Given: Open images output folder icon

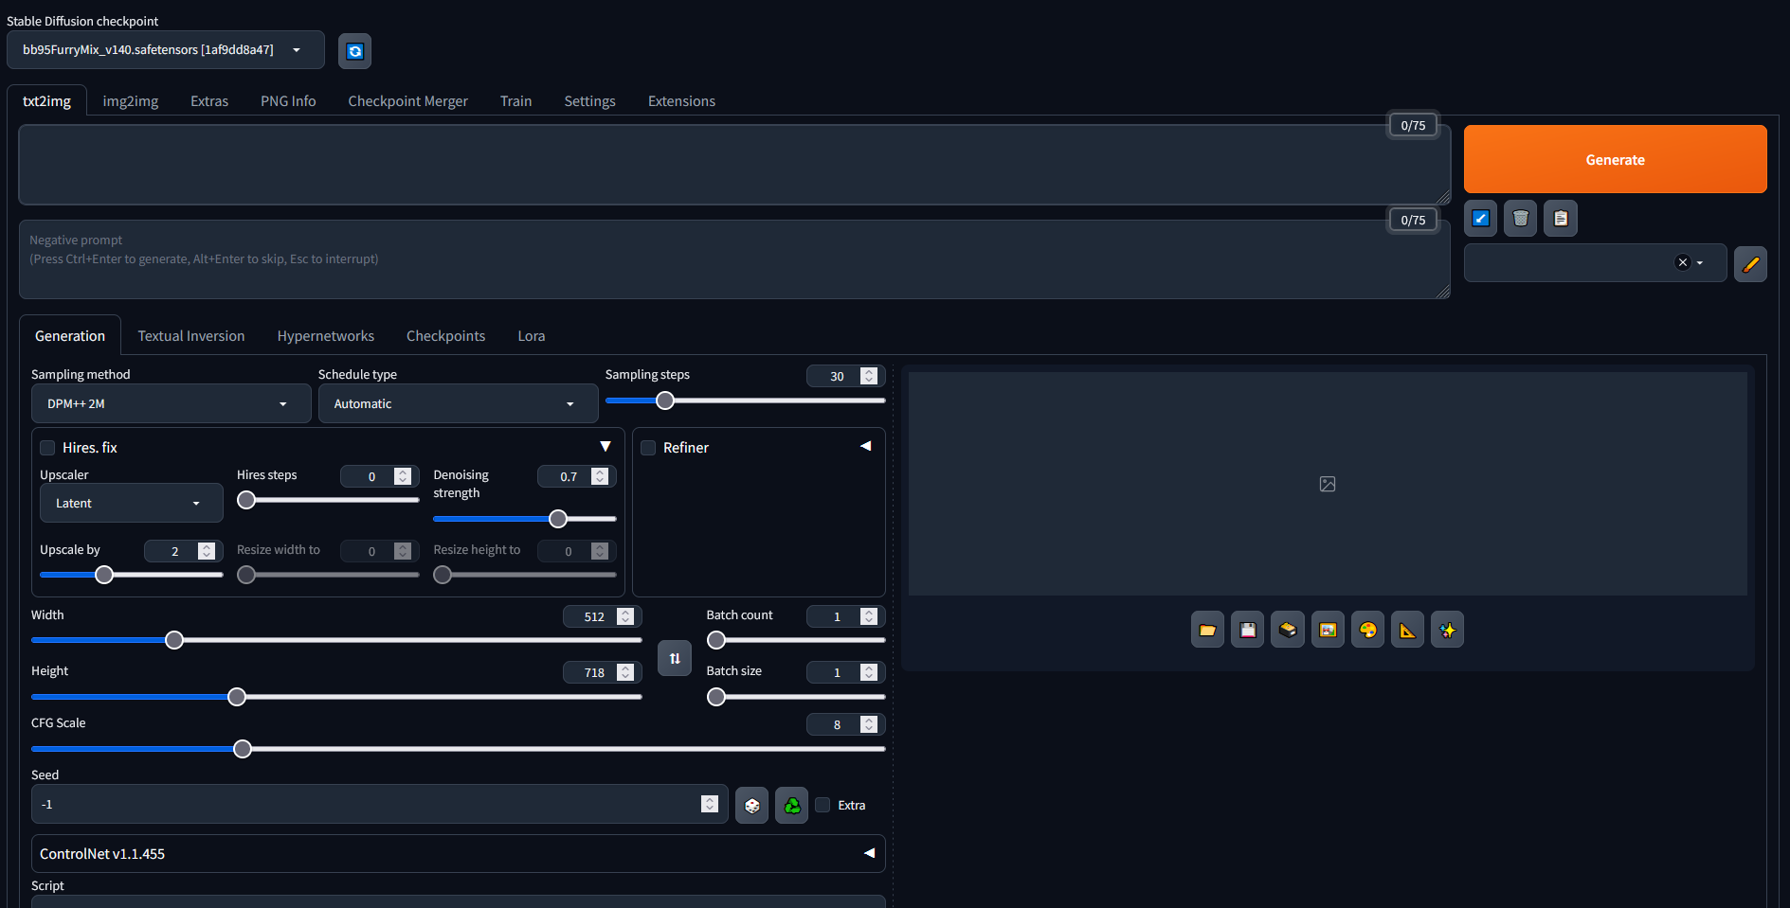Looking at the screenshot, I should point(1207,630).
